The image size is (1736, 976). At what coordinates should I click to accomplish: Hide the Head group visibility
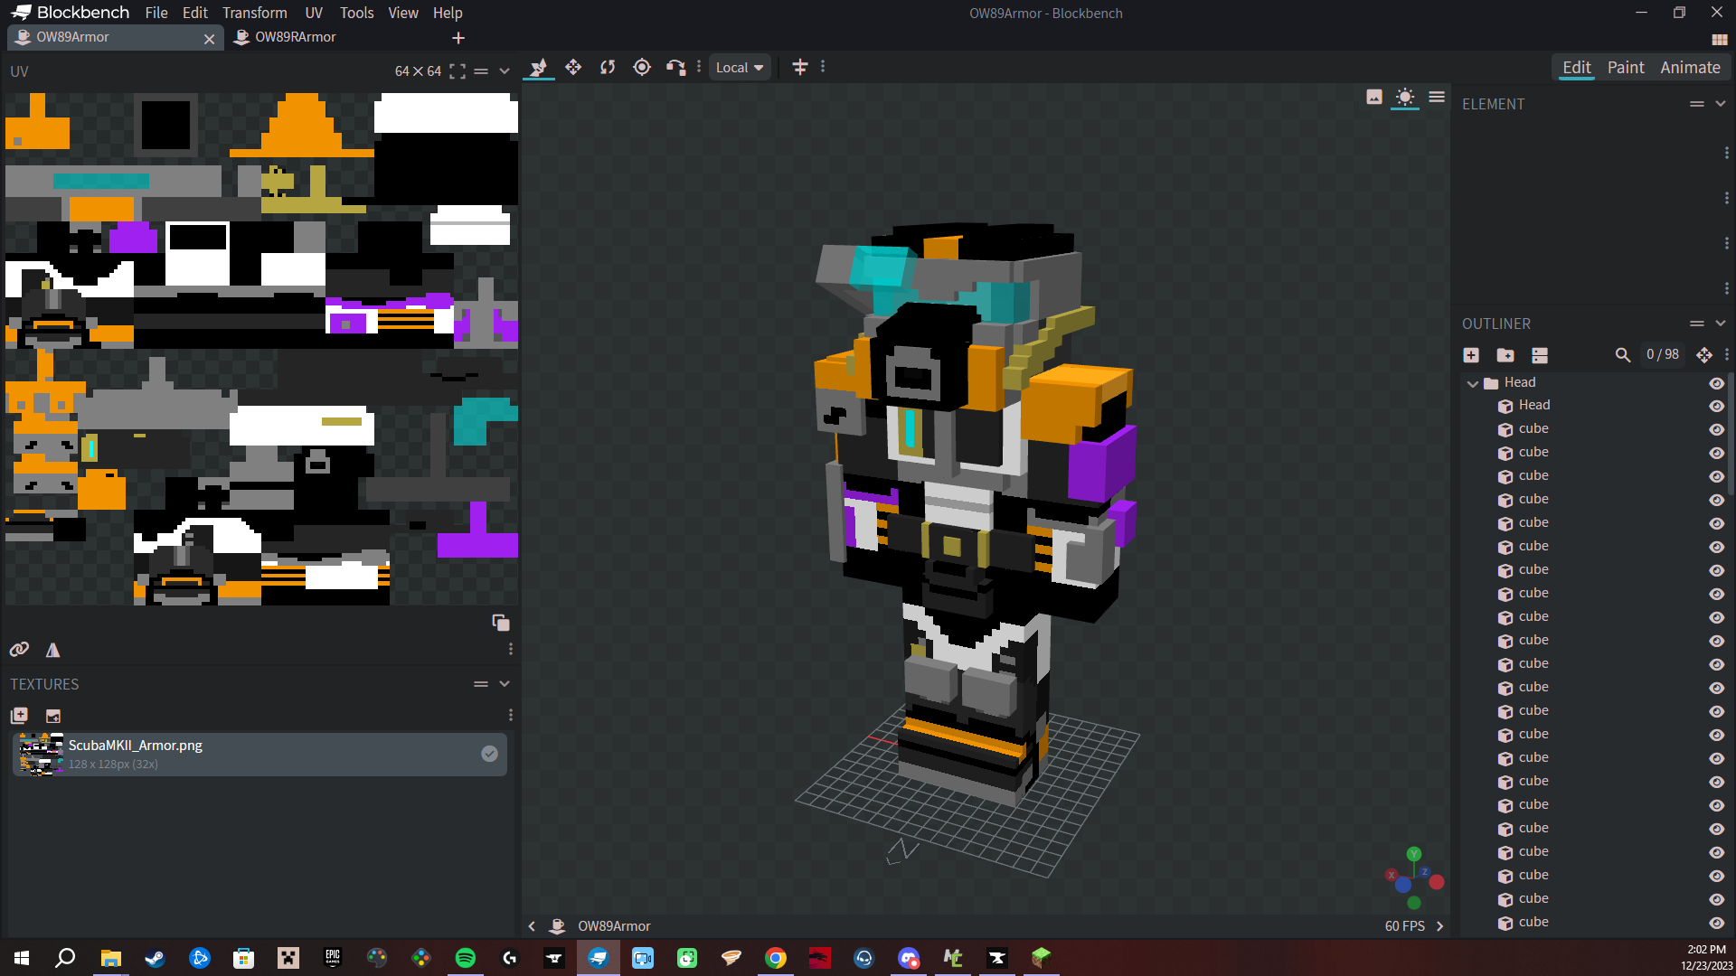tap(1716, 383)
